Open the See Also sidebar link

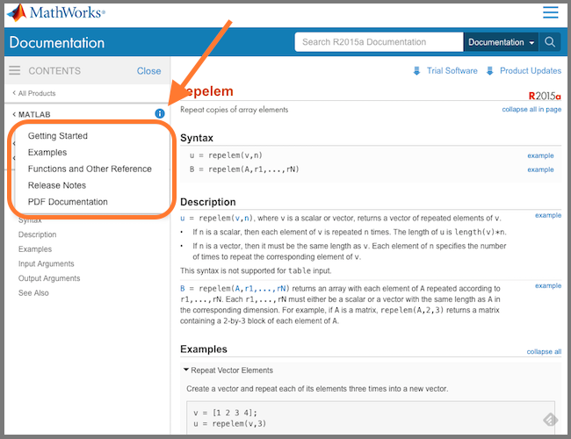33,293
